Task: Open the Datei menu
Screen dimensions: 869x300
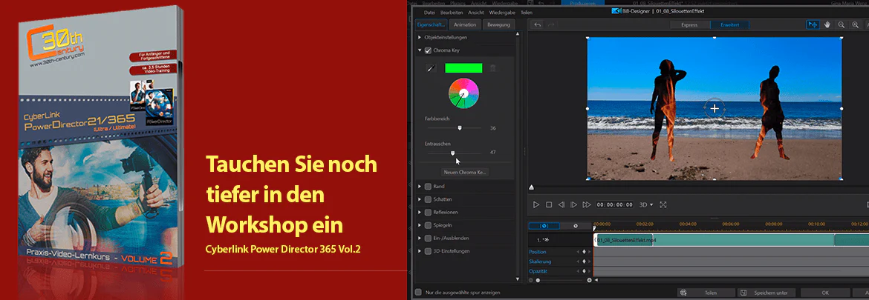Action: click(x=429, y=12)
